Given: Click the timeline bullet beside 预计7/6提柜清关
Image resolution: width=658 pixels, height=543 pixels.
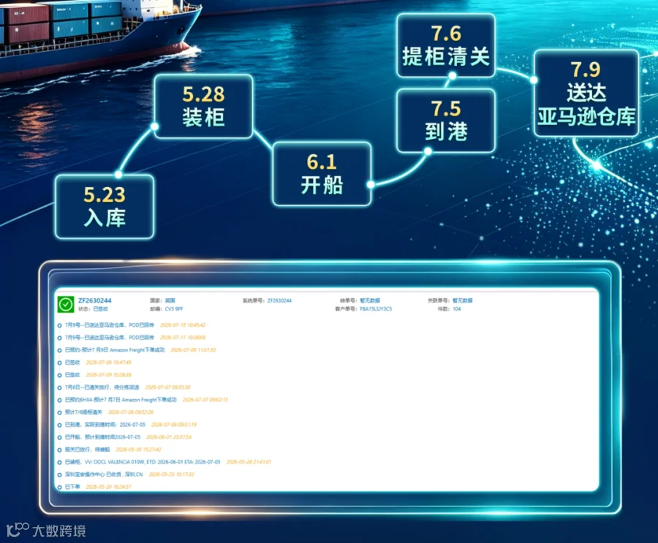Looking at the screenshot, I should (60, 412).
